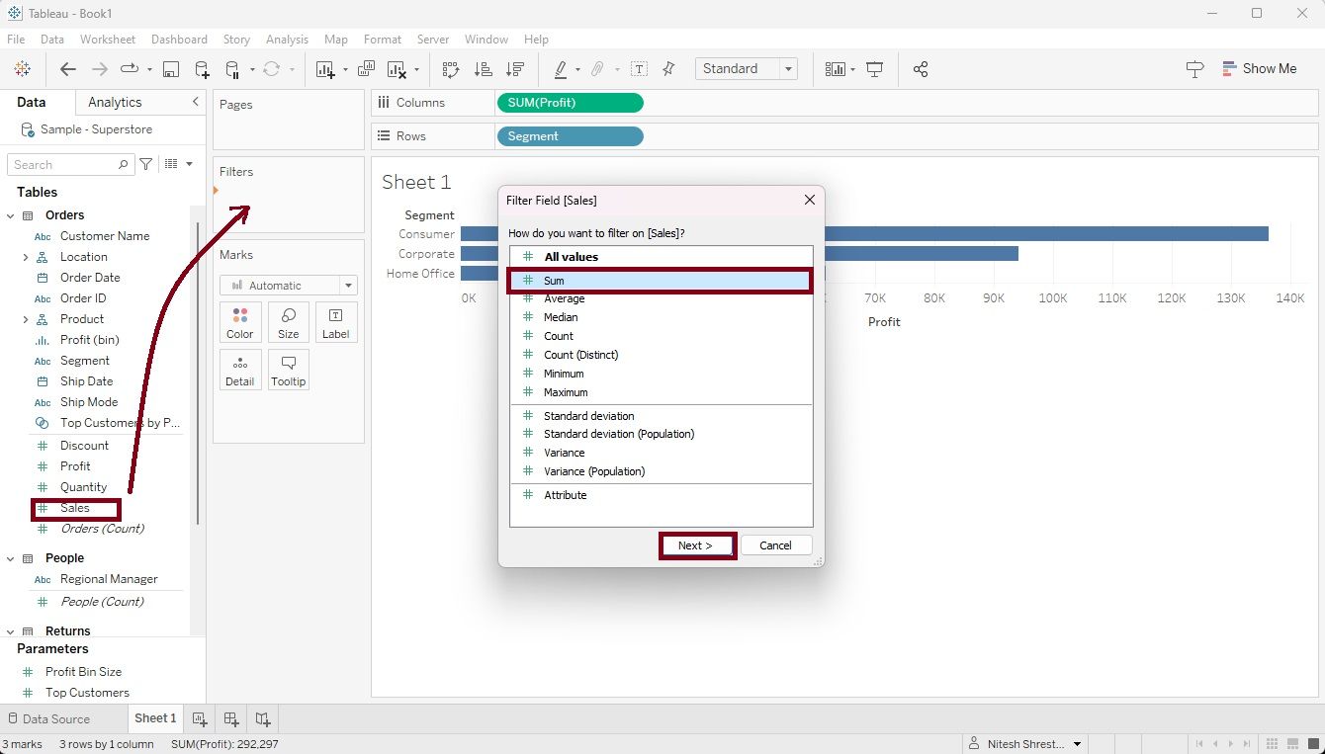This screenshot has width=1325, height=754.
Task: Open the Standard fit dropdown
Action: (747, 68)
